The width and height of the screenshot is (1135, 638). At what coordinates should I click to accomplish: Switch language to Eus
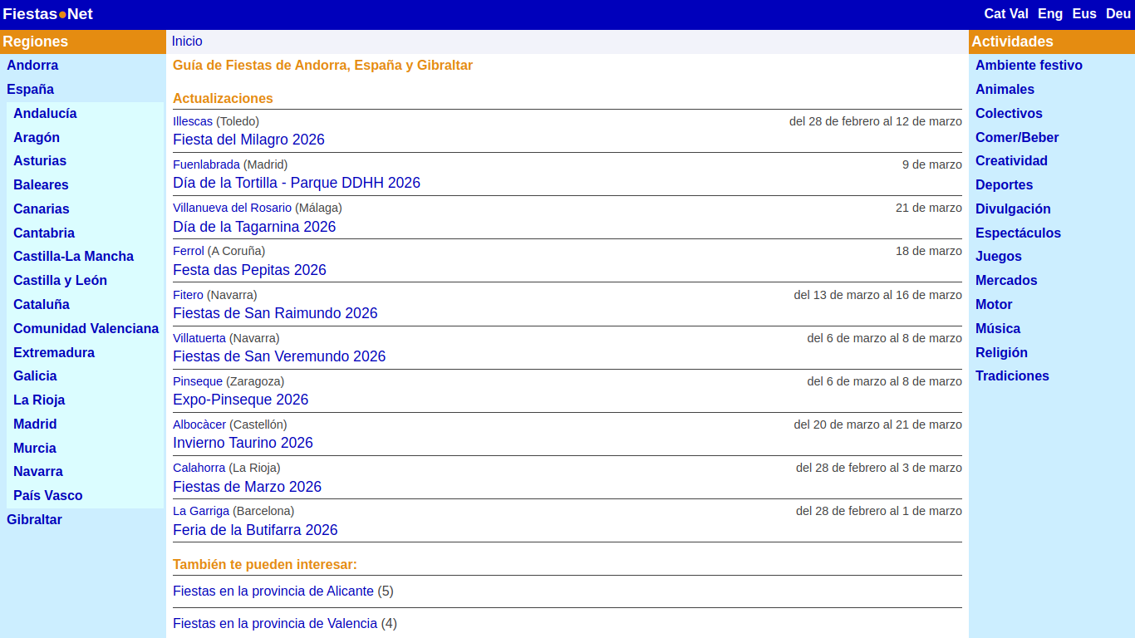click(x=1084, y=14)
